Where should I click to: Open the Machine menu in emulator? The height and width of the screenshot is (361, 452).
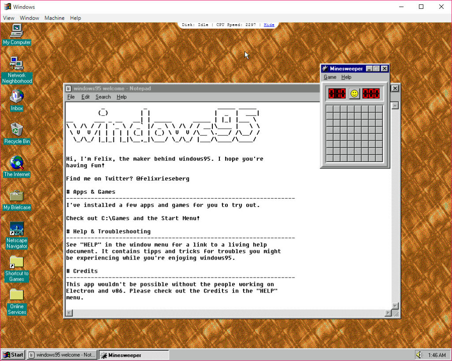pos(54,18)
